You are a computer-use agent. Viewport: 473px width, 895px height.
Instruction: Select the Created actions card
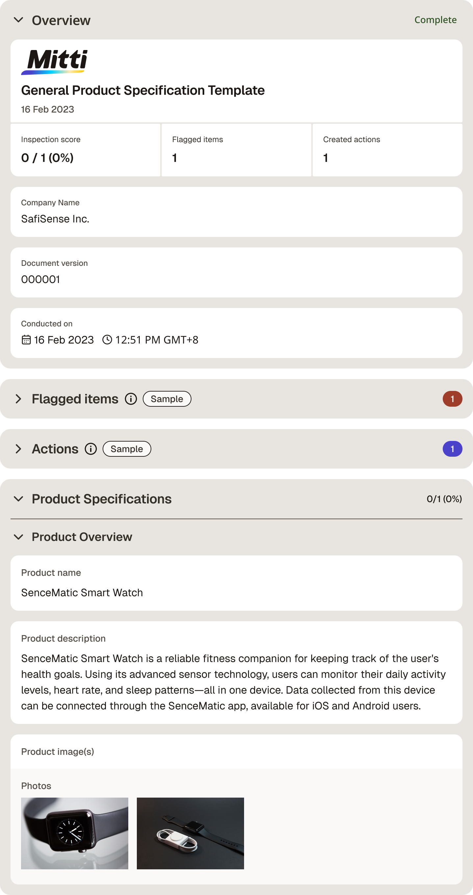(387, 150)
